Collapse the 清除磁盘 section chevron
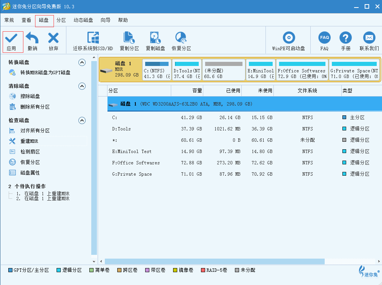Screen dimensions: 382x285 (82, 86)
